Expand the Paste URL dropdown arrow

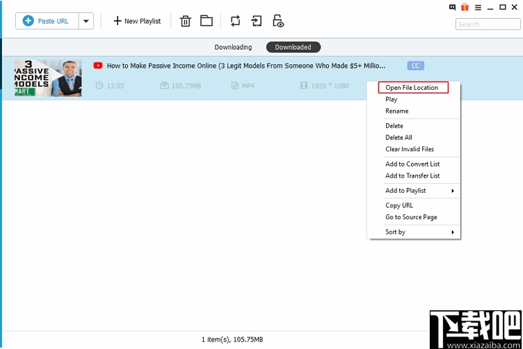(86, 21)
